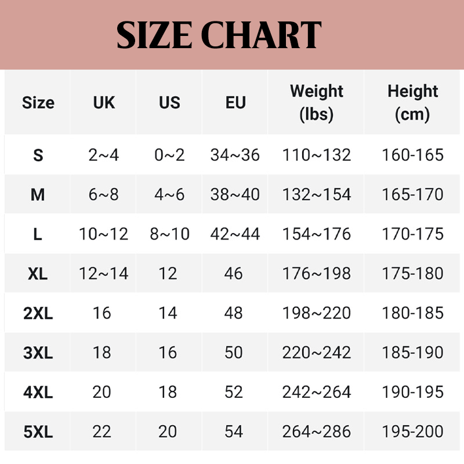464x464 pixels.
Task: Select height cell 195-200
Action: [x=412, y=432]
